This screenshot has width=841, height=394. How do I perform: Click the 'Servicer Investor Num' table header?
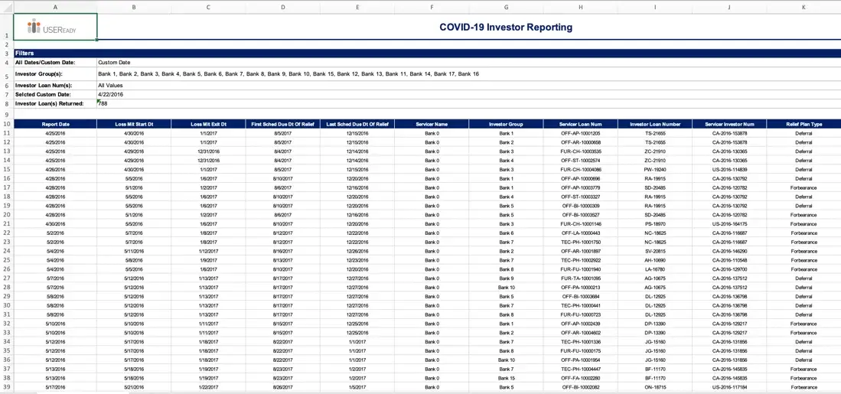(729, 125)
